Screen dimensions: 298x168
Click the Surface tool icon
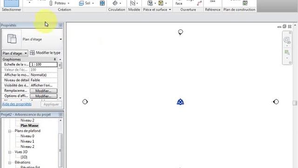pos(161,3)
